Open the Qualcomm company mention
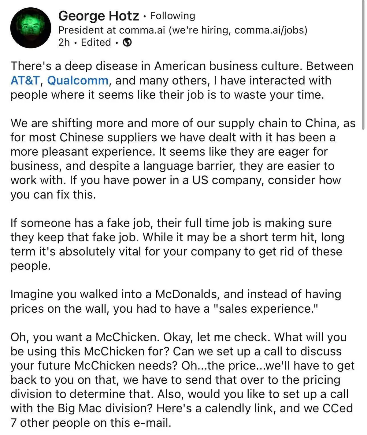 click(x=78, y=80)
